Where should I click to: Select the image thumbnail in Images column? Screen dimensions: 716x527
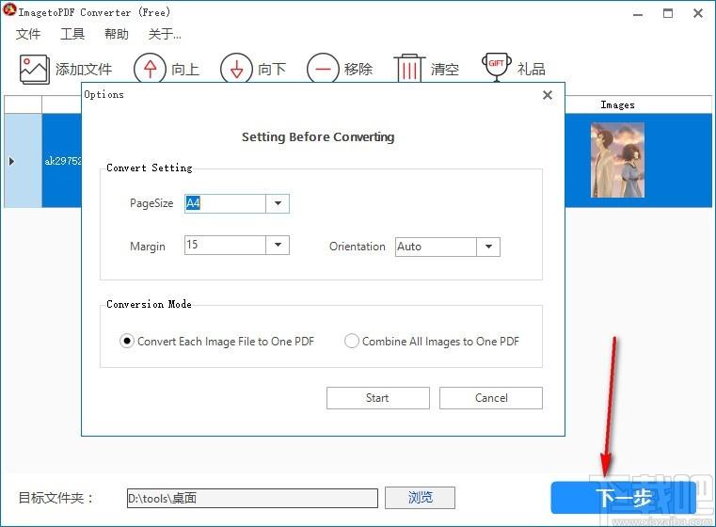617,160
